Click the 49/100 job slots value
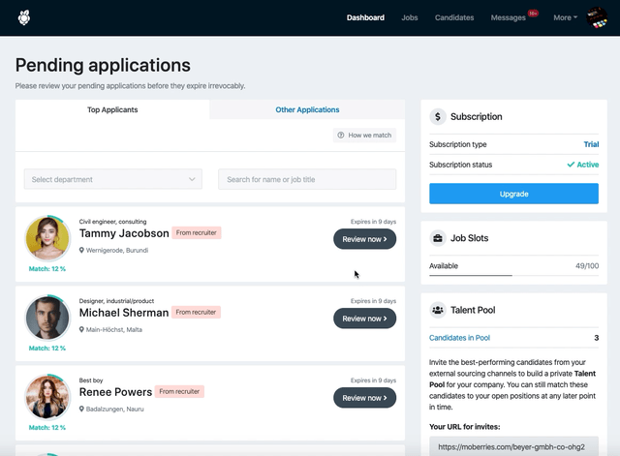This screenshot has height=456, width=620. click(x=587, y=266)
